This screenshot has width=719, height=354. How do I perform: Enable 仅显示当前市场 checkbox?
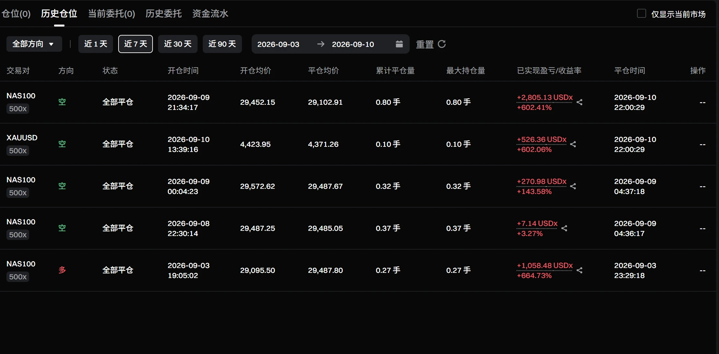click(x=642, y=14)
